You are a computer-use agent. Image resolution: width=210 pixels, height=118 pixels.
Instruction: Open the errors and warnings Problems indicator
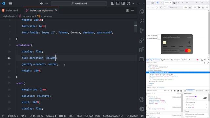point(13,116)
